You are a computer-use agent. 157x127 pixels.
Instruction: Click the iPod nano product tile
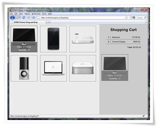pyautogui.click(x=24, y=68)
